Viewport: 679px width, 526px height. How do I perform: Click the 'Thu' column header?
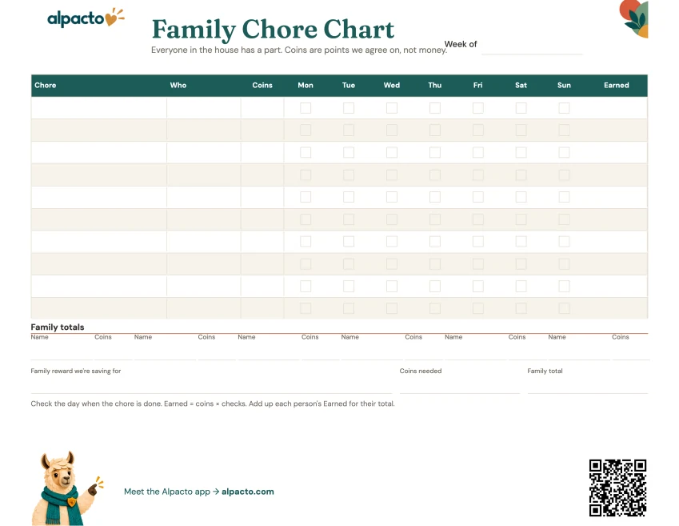point(435,85)
